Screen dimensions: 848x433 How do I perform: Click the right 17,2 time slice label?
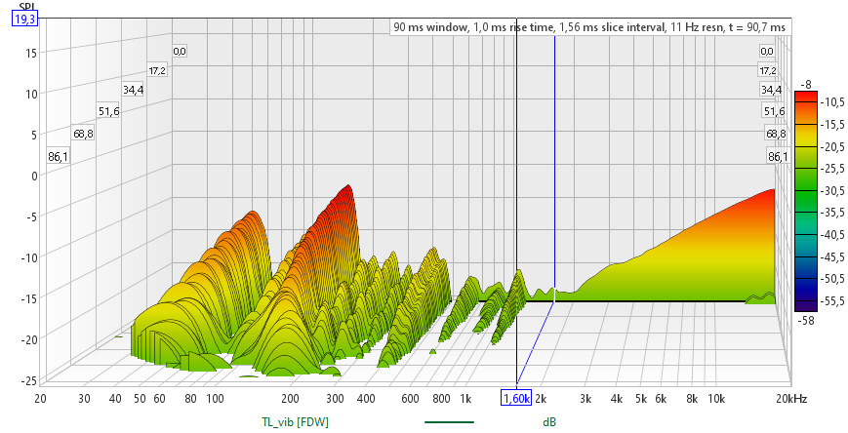coord(768,70)
